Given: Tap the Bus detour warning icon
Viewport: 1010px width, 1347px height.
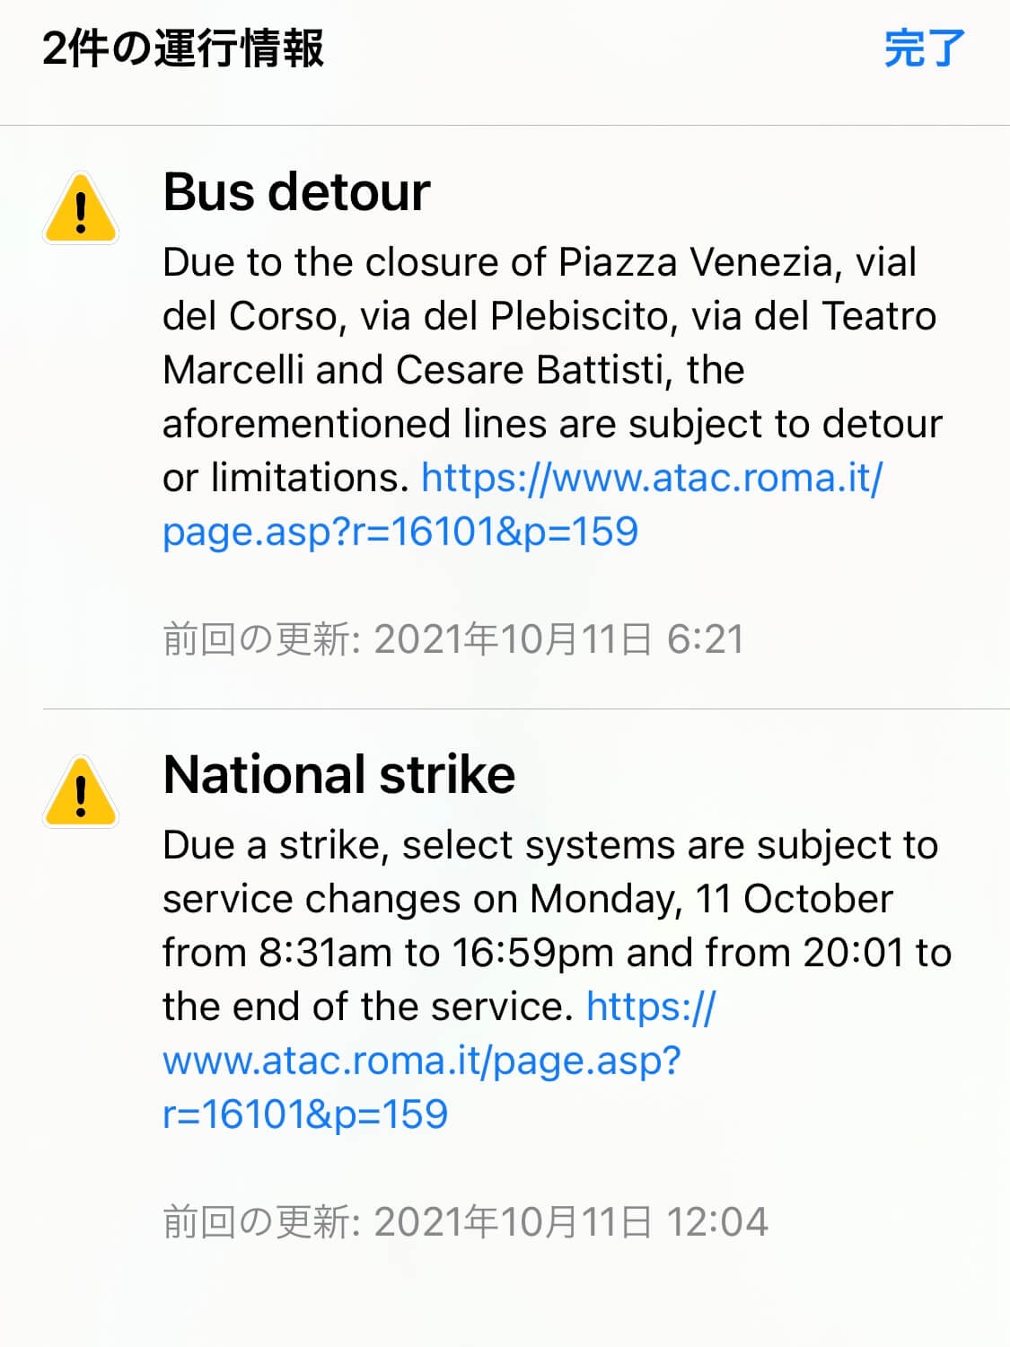Looking at the screenshot, I should click(x=81, y=210).
